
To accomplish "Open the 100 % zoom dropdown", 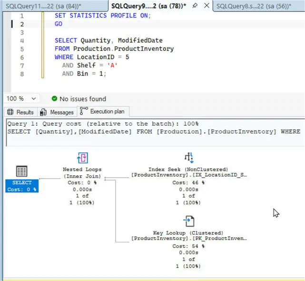I will (x=21, y=99).
